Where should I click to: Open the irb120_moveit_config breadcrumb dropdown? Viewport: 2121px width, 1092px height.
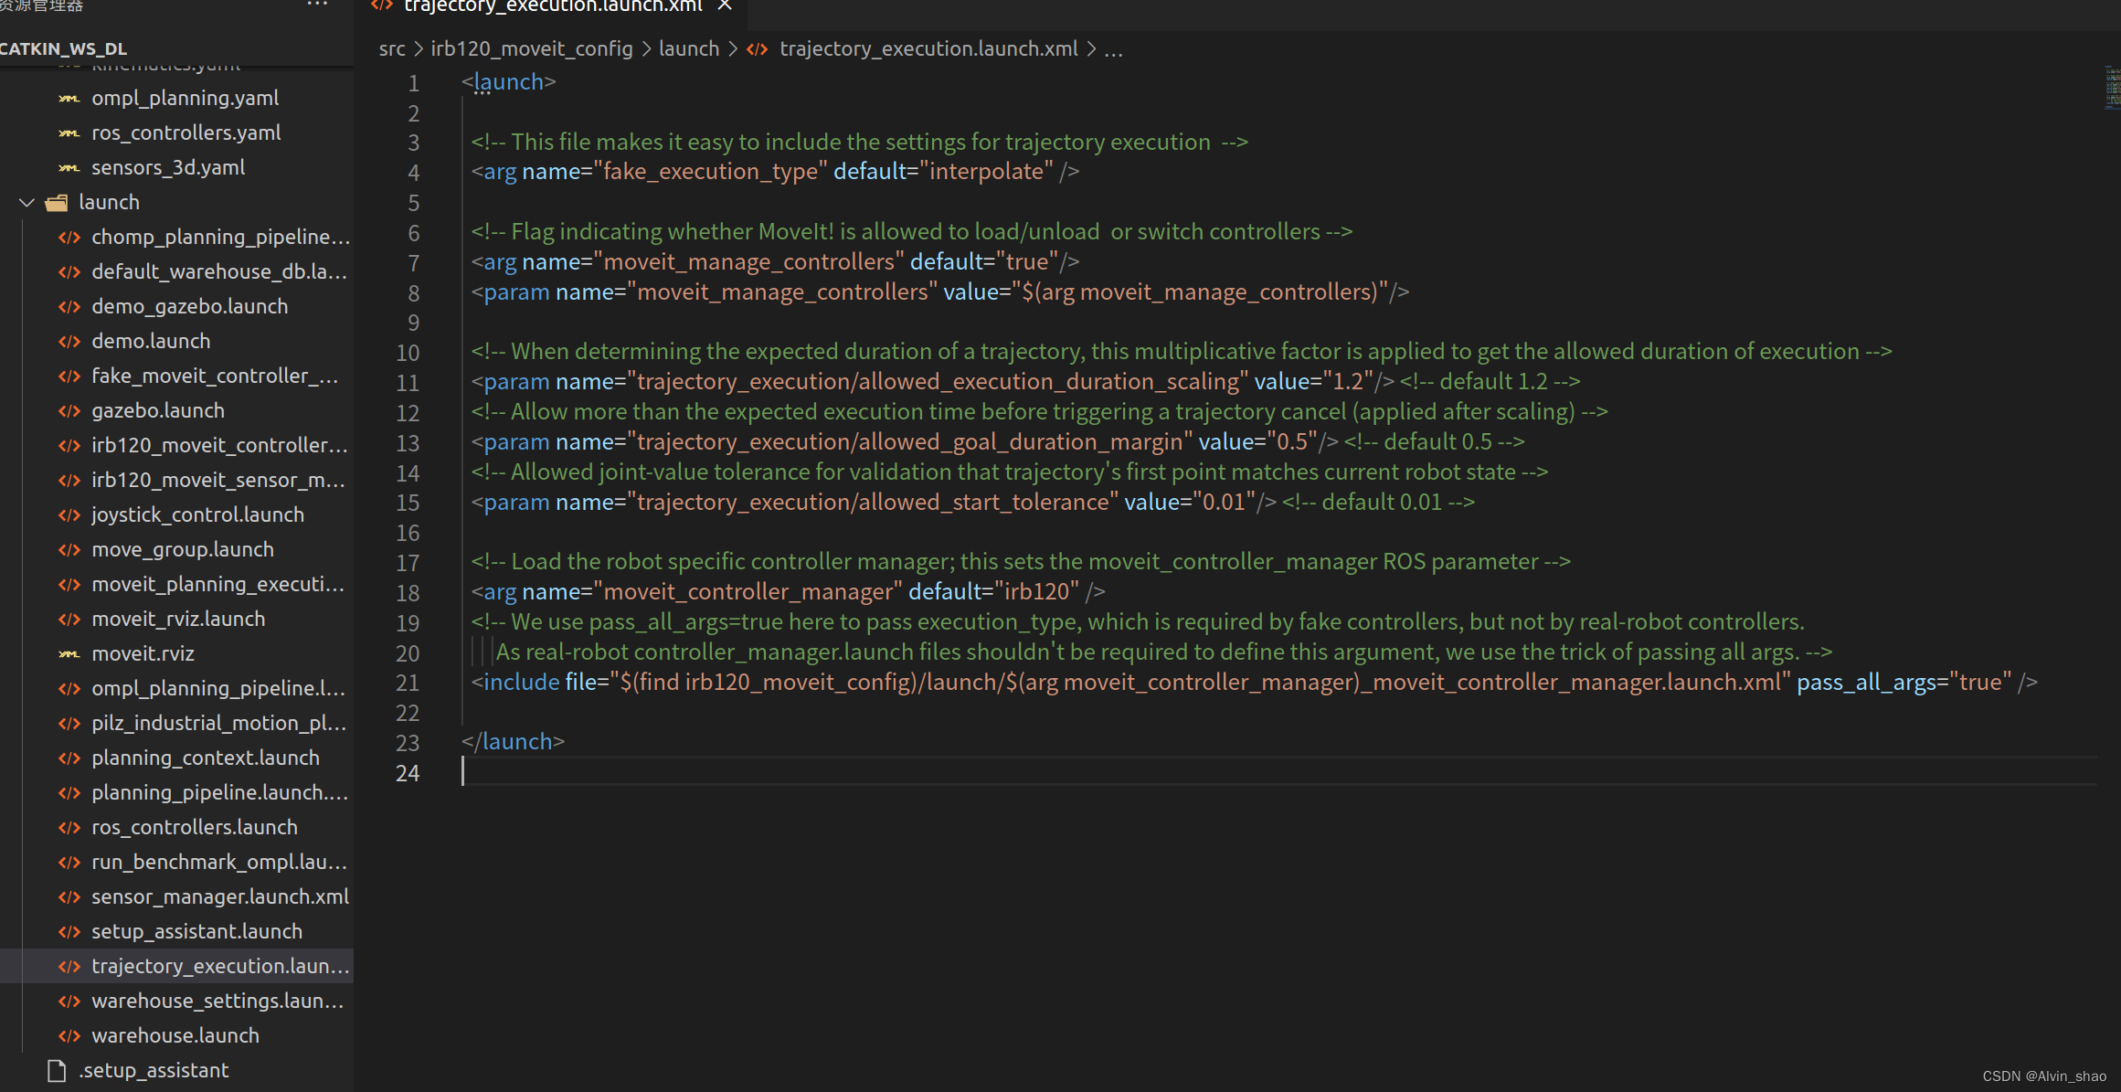tap(531, 49)
